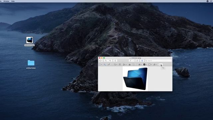
Task: Open the Sign signature dropdown
Action: pos(125,64)
